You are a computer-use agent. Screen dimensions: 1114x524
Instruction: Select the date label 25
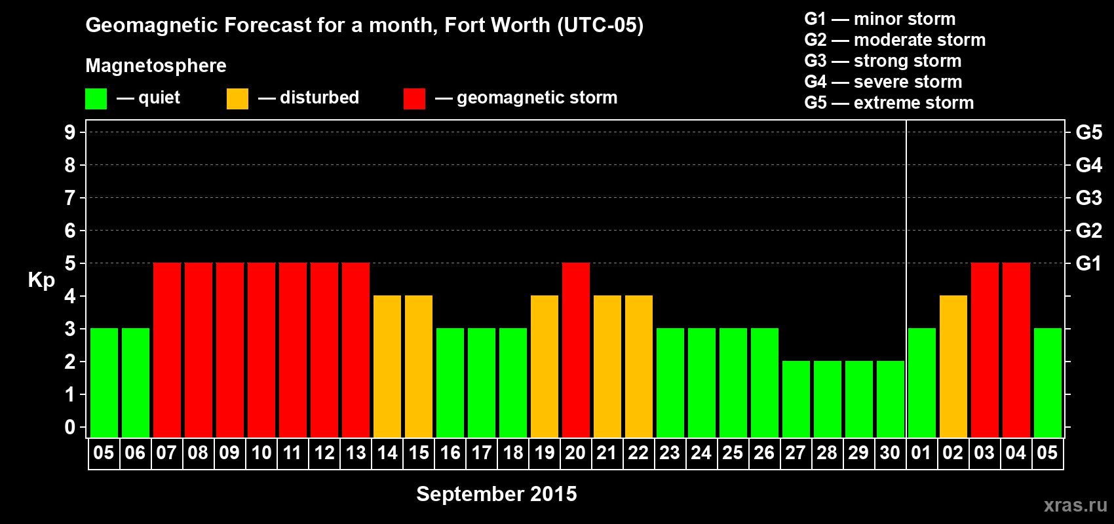(x=733, y=453)
